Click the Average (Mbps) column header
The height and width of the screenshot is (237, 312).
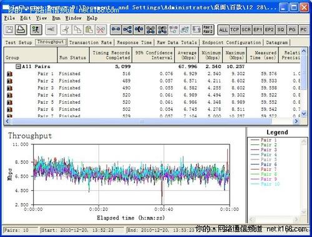pyautogui.click(x=187, y=55)
